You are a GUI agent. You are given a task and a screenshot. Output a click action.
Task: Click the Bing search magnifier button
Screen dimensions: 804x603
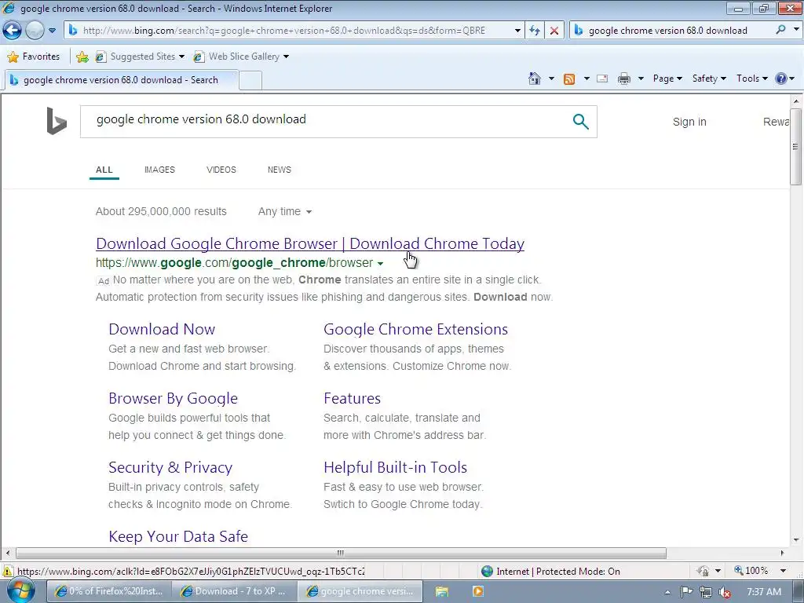(580, 122)
